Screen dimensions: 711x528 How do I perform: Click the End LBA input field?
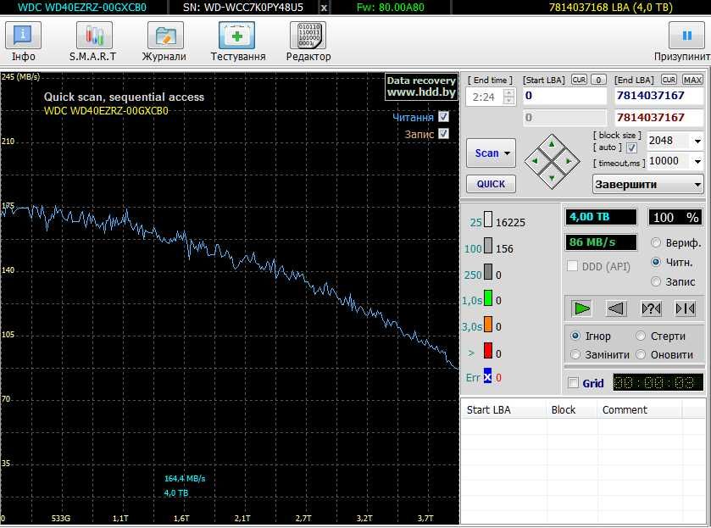tap(658, 96)
